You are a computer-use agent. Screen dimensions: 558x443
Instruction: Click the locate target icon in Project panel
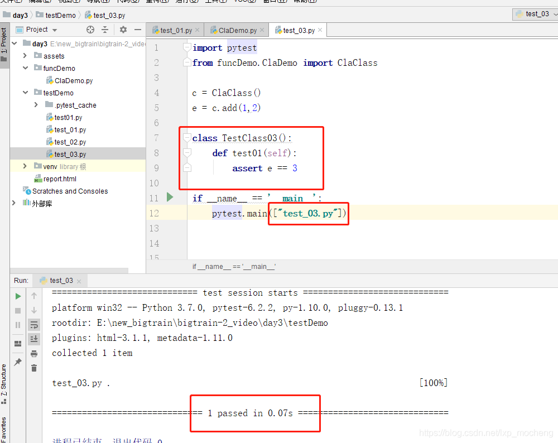[90, 30]
